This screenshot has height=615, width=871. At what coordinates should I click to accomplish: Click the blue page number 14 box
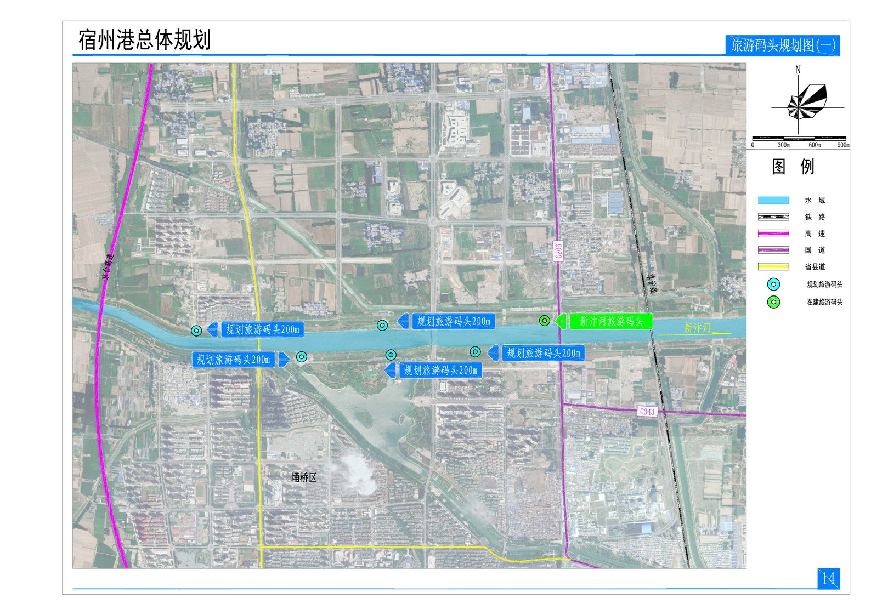[828, 578]
